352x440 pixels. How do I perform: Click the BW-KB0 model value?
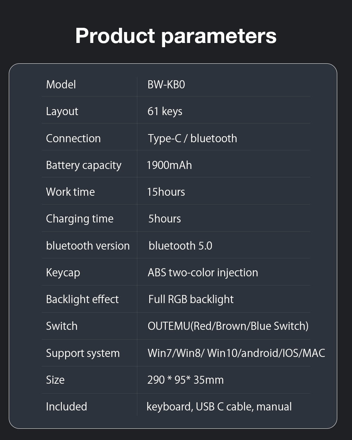(x=166, y=84)
